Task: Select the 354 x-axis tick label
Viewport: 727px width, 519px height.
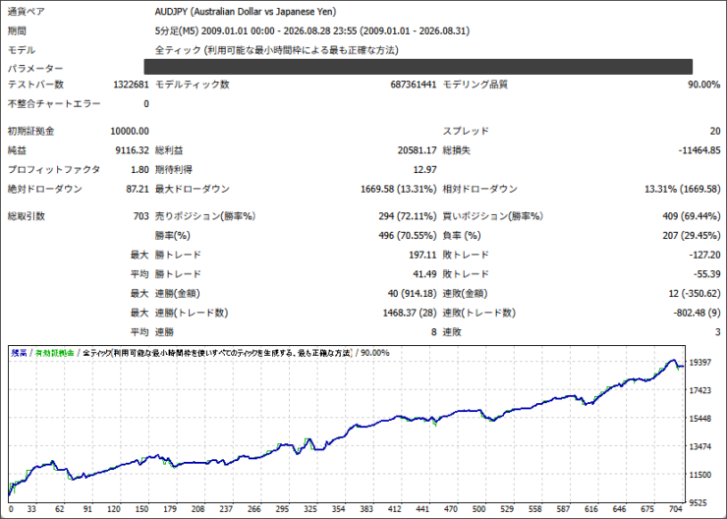Action: [x=339, y=509]
